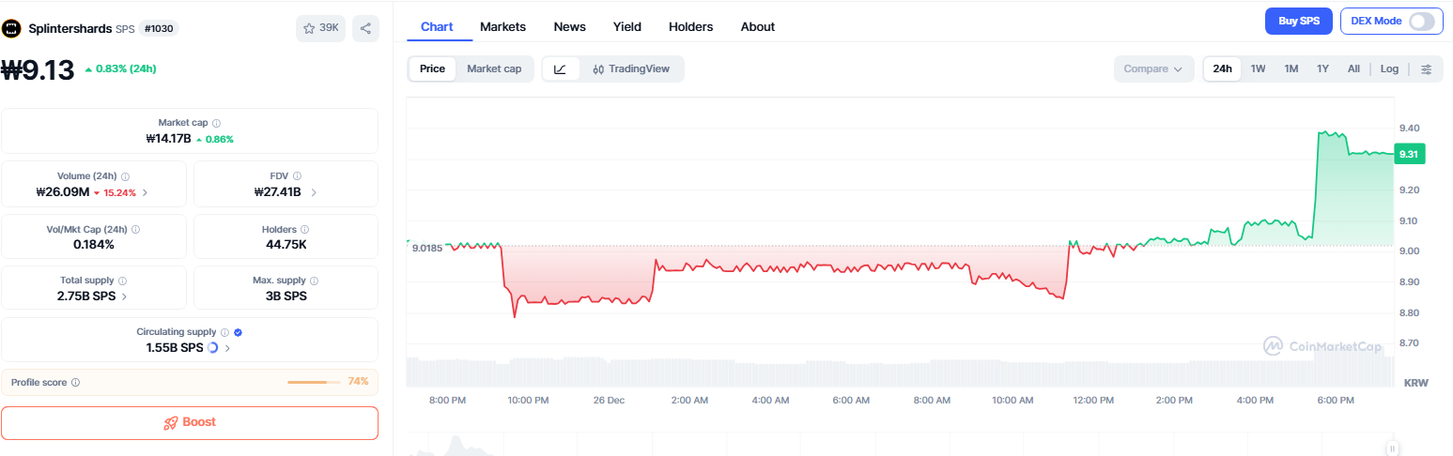Click the 9.31 current price label
This screenshot has height=456, width=1453.
pyautogui.click(x=1409, y=154)
